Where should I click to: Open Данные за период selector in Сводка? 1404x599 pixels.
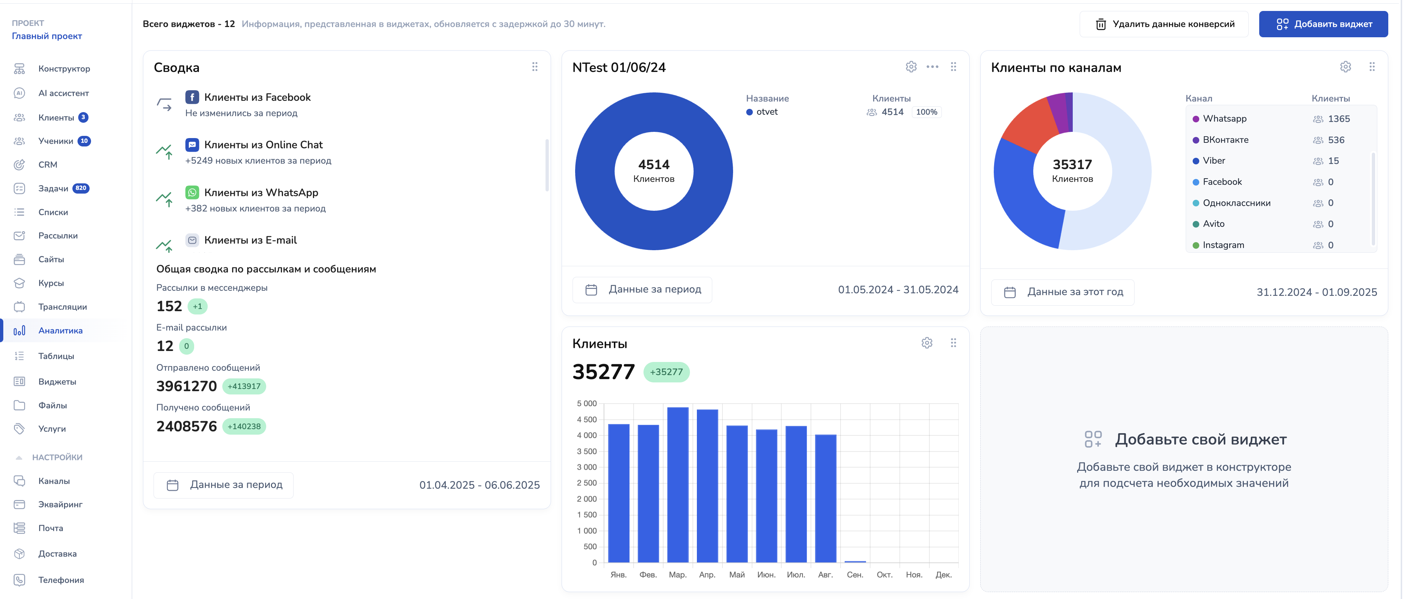point(224,485)
